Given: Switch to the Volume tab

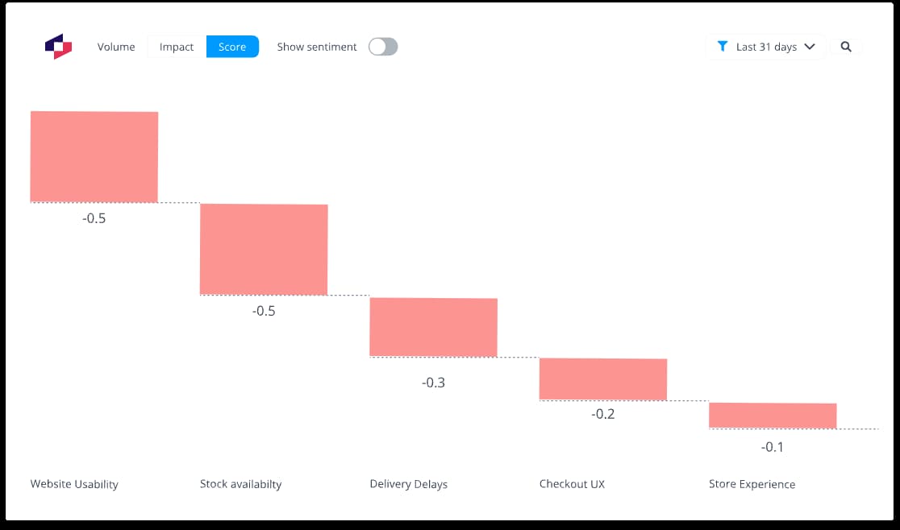Looking at the screenshot, I should point(116,47).
